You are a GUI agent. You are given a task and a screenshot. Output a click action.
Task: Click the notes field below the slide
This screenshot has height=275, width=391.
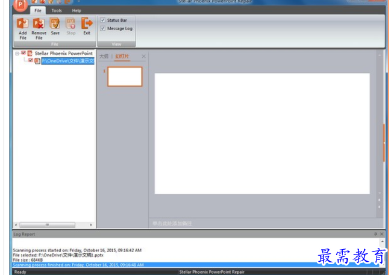tap(266, 223)
